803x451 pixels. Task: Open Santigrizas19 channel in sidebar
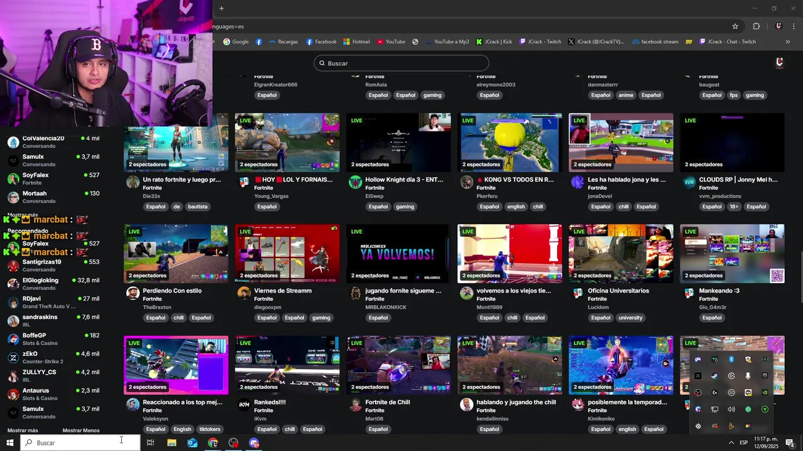point(53,266)
